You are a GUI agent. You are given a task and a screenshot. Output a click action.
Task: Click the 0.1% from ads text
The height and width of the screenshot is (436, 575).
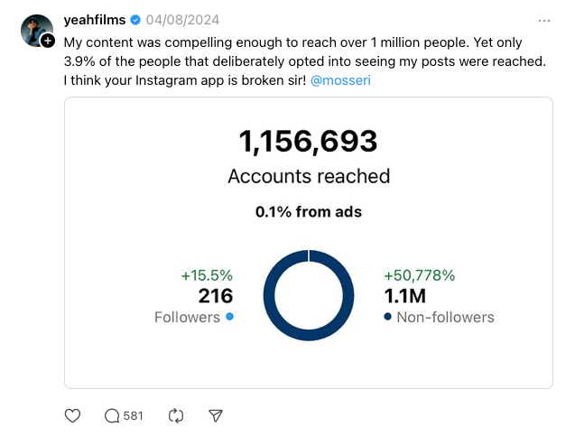tap(308, 212)
